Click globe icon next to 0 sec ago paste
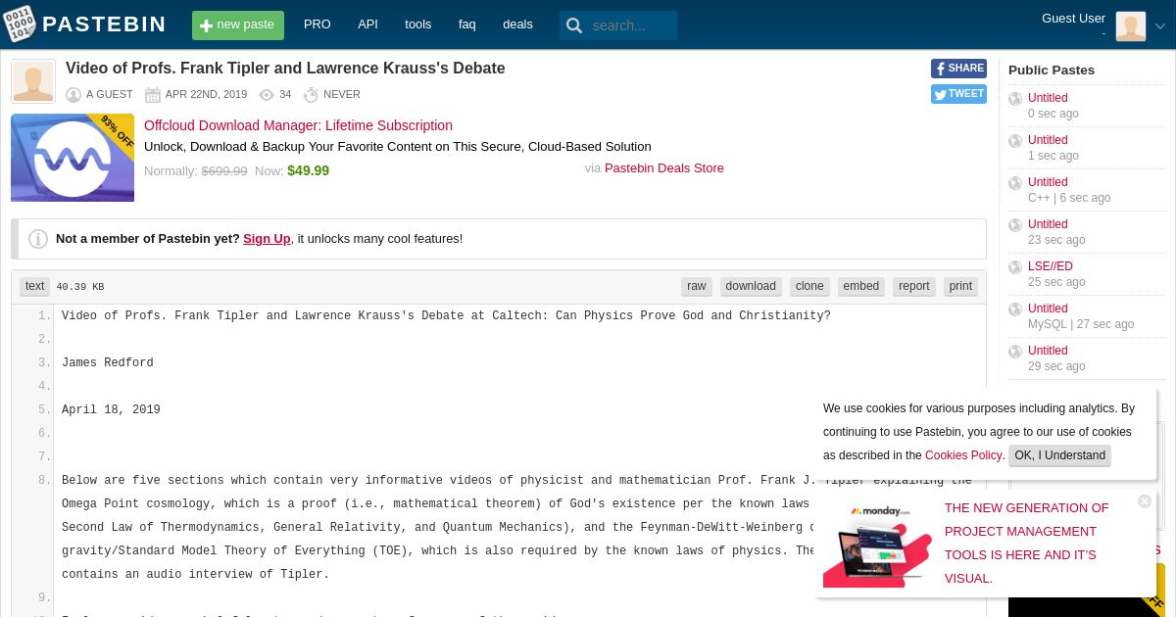The height and width of the screenshot is (617, 1176). 1015,99
